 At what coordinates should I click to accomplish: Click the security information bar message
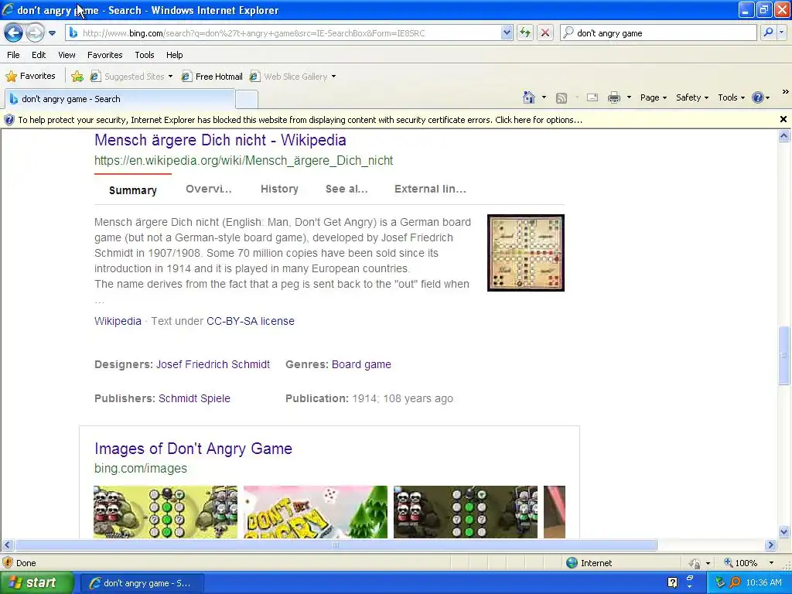point(300,120)
